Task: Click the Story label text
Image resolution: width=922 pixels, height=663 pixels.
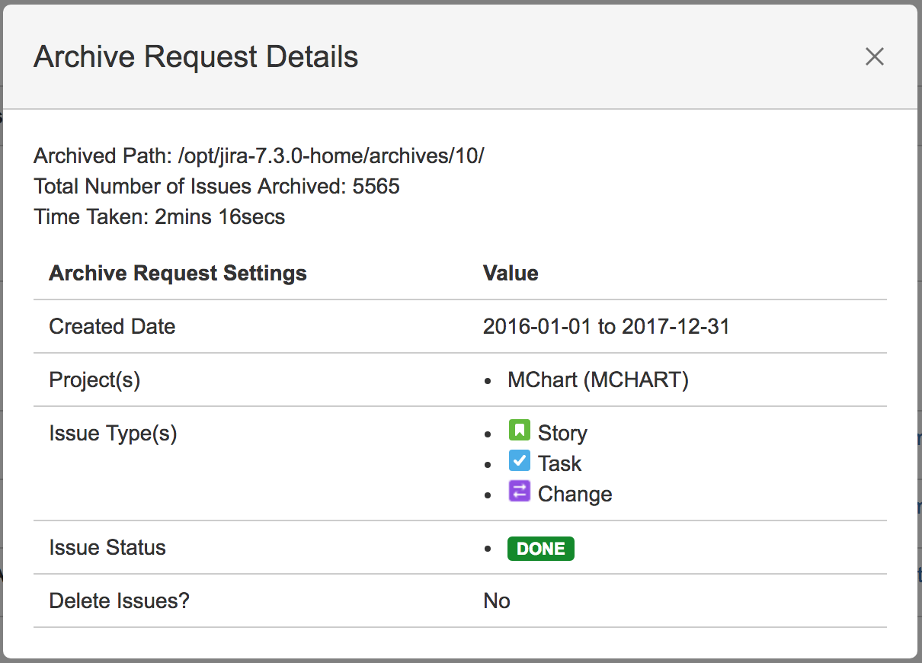Action: coord(562,434)
